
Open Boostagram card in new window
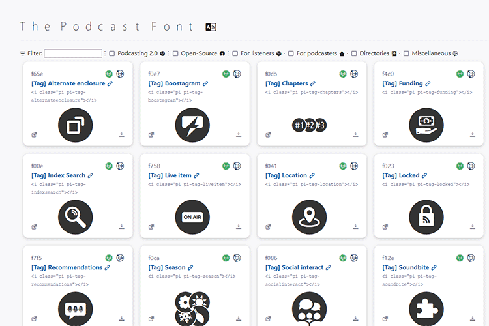151,135
